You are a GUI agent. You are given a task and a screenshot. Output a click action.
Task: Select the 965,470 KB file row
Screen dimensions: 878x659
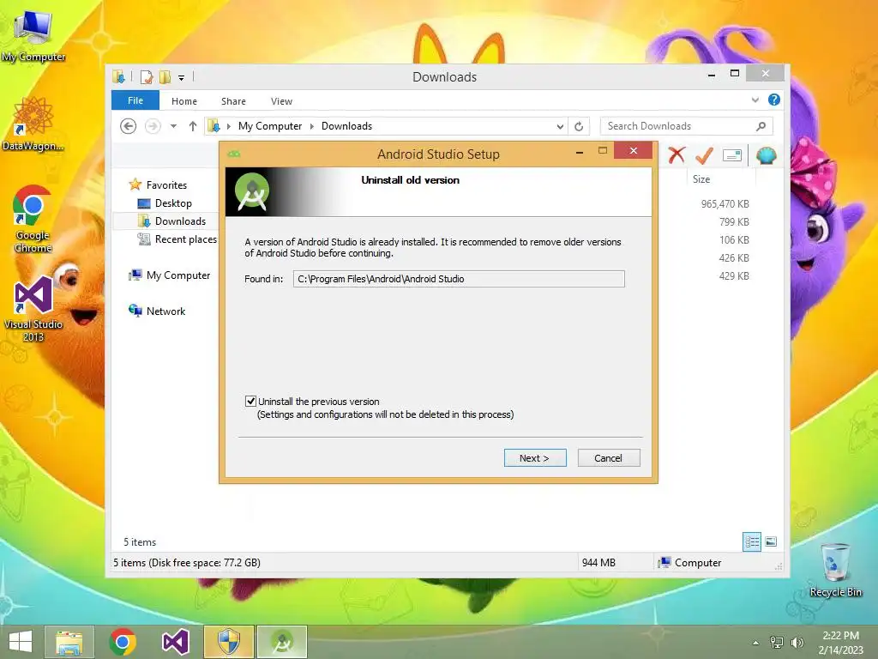pyautogui.click(x=725, y=204)
